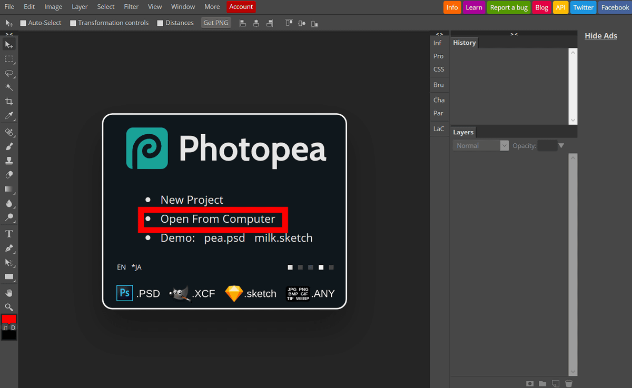Select the Clone Stamp tool

point(9,161)
